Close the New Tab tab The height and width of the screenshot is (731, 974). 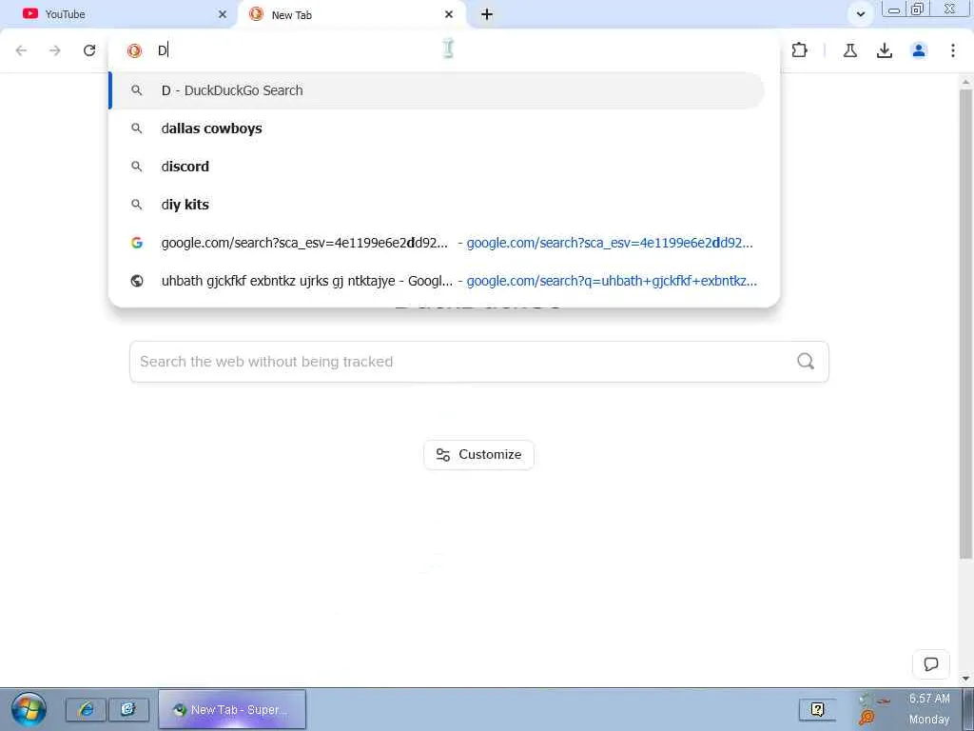449,14
